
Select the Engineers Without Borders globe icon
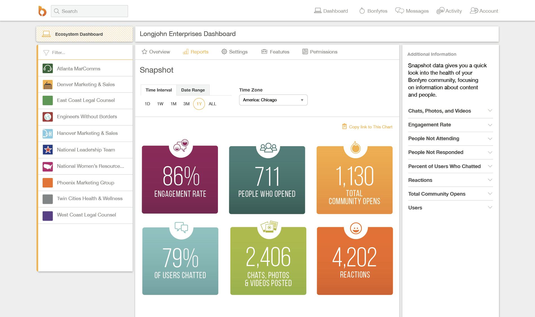pos(48,117)
